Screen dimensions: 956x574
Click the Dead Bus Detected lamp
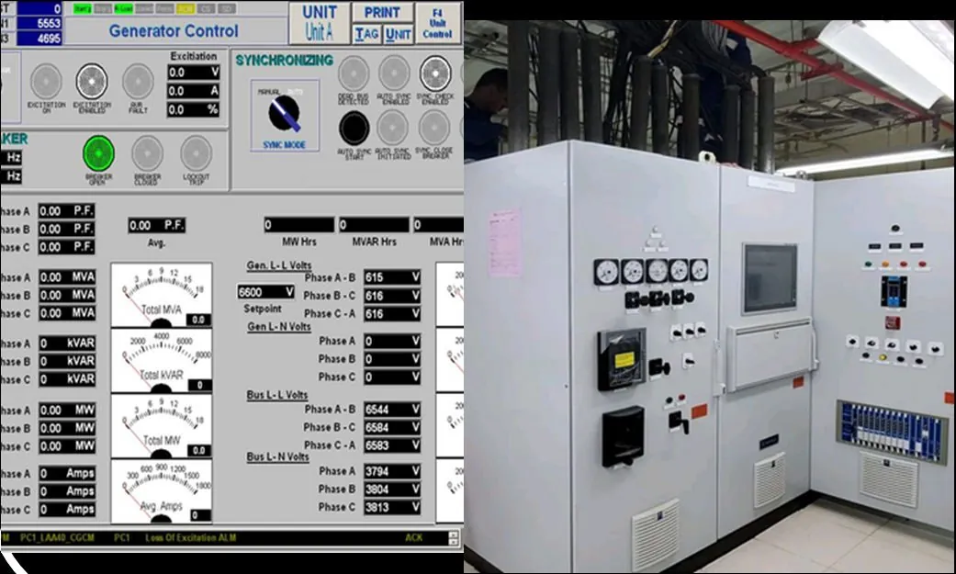point(354,73)
